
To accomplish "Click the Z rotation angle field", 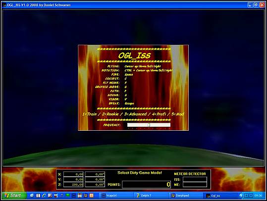I will pyautogui.click(x=95, y=185).
